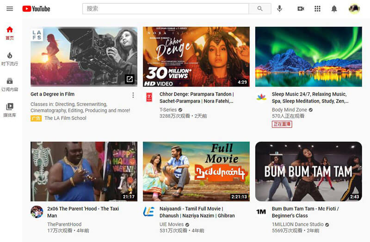Open 'Chhor Denge: Parampara Tandon' title
Image resolution: width=370 pixels, height=242 pixels.
click(197, 97)
